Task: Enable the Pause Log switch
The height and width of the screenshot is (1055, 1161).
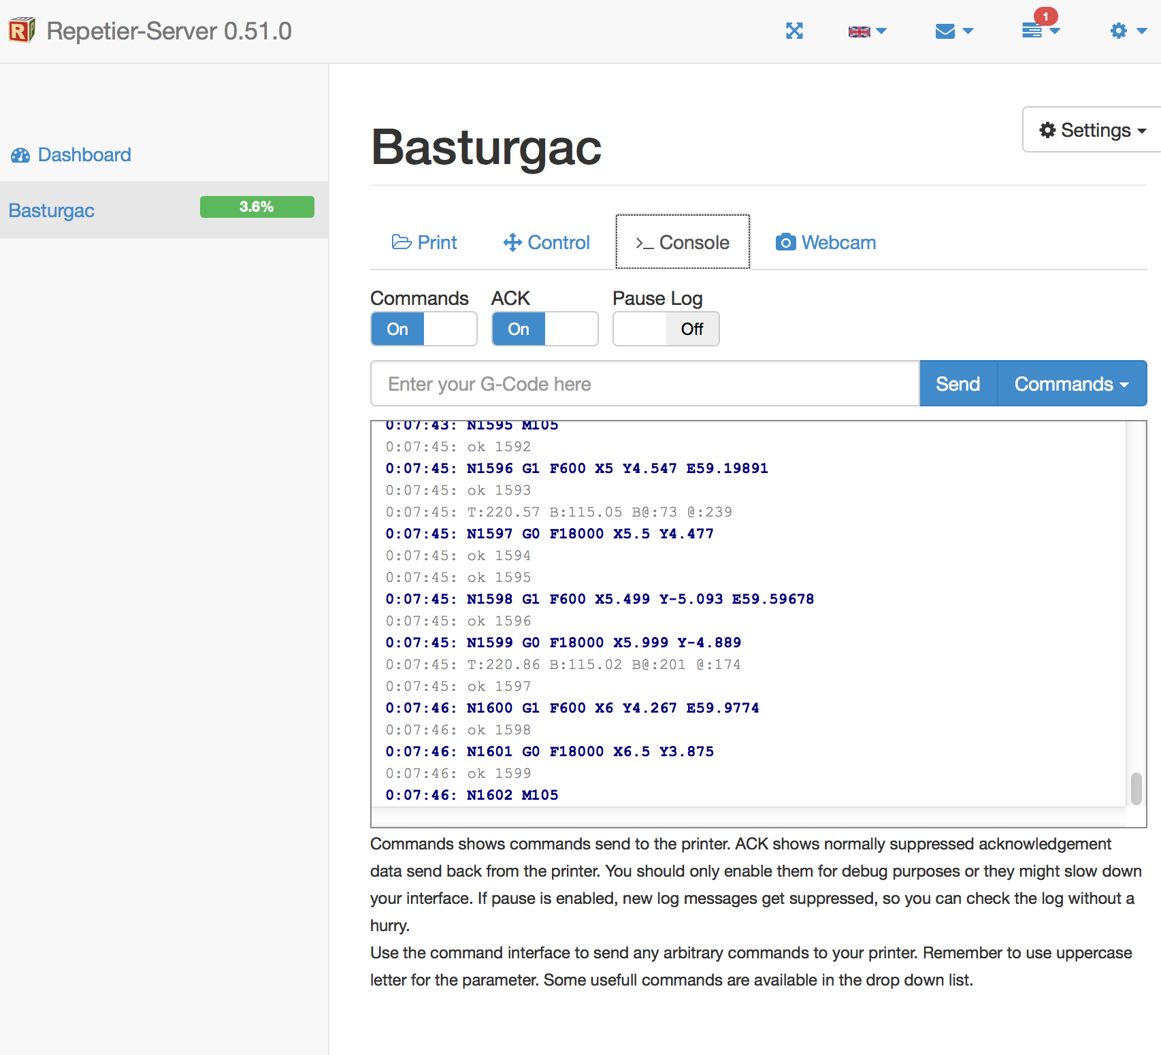Action: pyautogui.click(x=666, y=329)
